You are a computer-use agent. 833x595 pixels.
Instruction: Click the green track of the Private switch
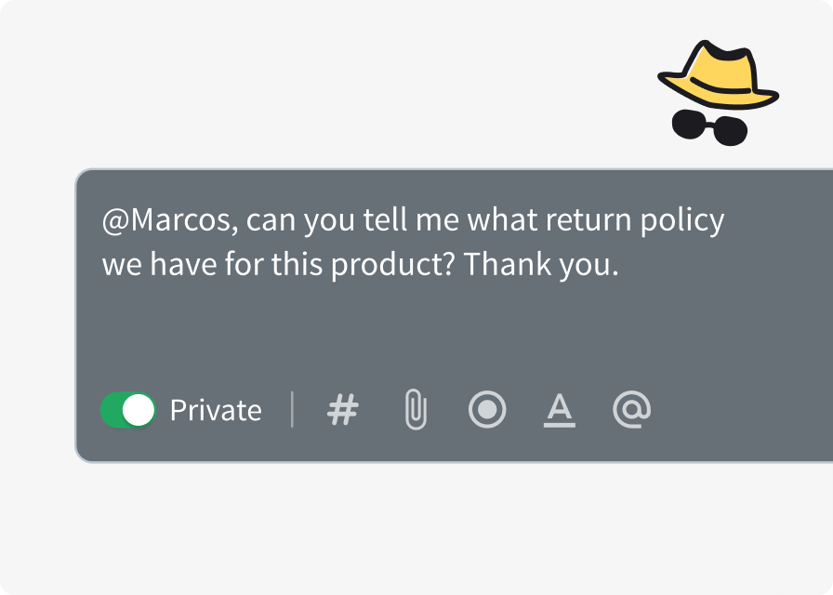(113, 410)
